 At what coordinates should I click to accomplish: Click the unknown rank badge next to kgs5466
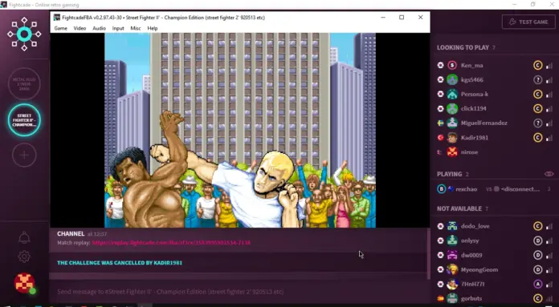[537, 79]
